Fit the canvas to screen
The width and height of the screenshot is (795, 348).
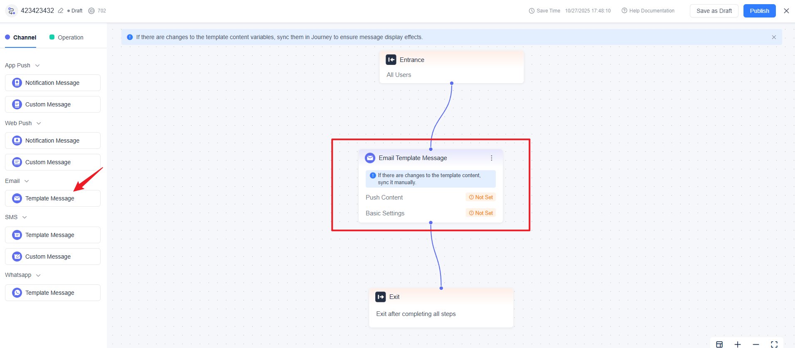pos(774,344)
